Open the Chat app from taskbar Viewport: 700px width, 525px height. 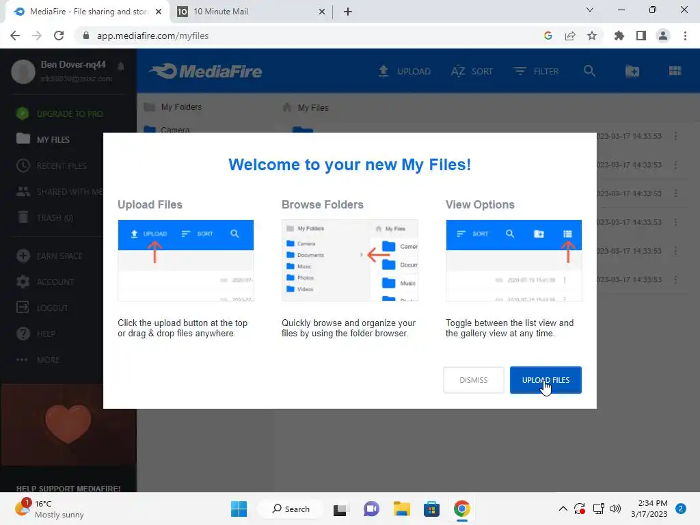click(371, 509)
